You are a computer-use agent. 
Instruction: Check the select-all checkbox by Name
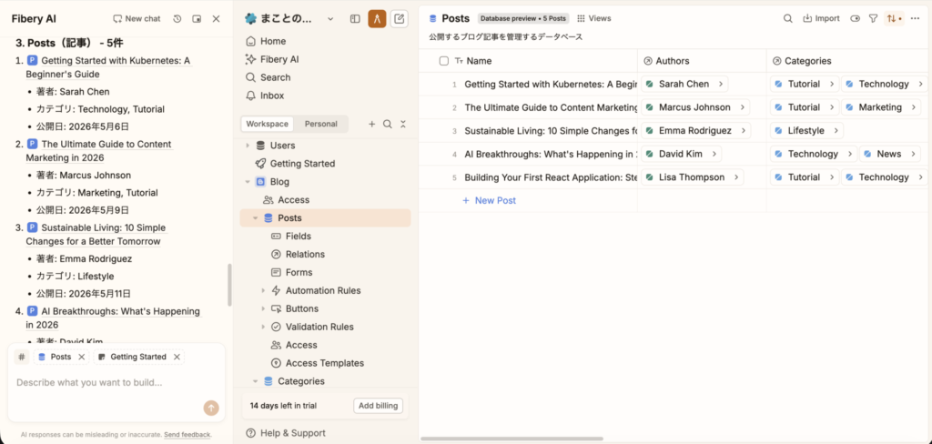pos(444,61)
